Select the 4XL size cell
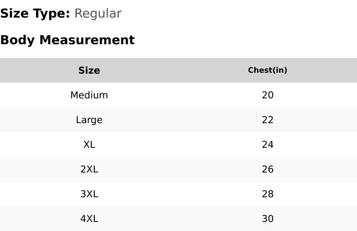This screenshot has height=231, width=357. [x=89, y=219]
